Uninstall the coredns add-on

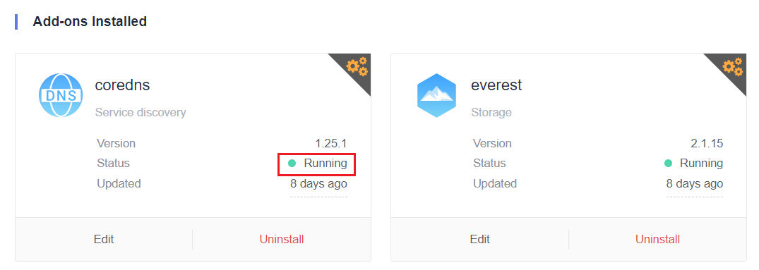coord(282,239)
